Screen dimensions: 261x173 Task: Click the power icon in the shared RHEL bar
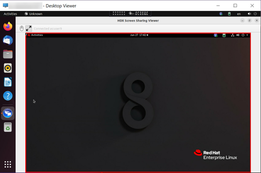[x=243, y=35]
